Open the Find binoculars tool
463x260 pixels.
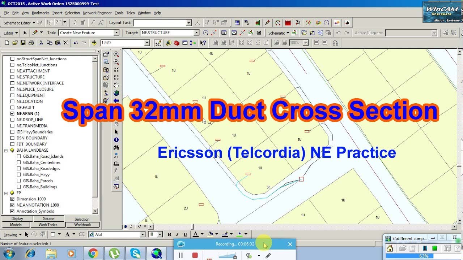[116, 148]
